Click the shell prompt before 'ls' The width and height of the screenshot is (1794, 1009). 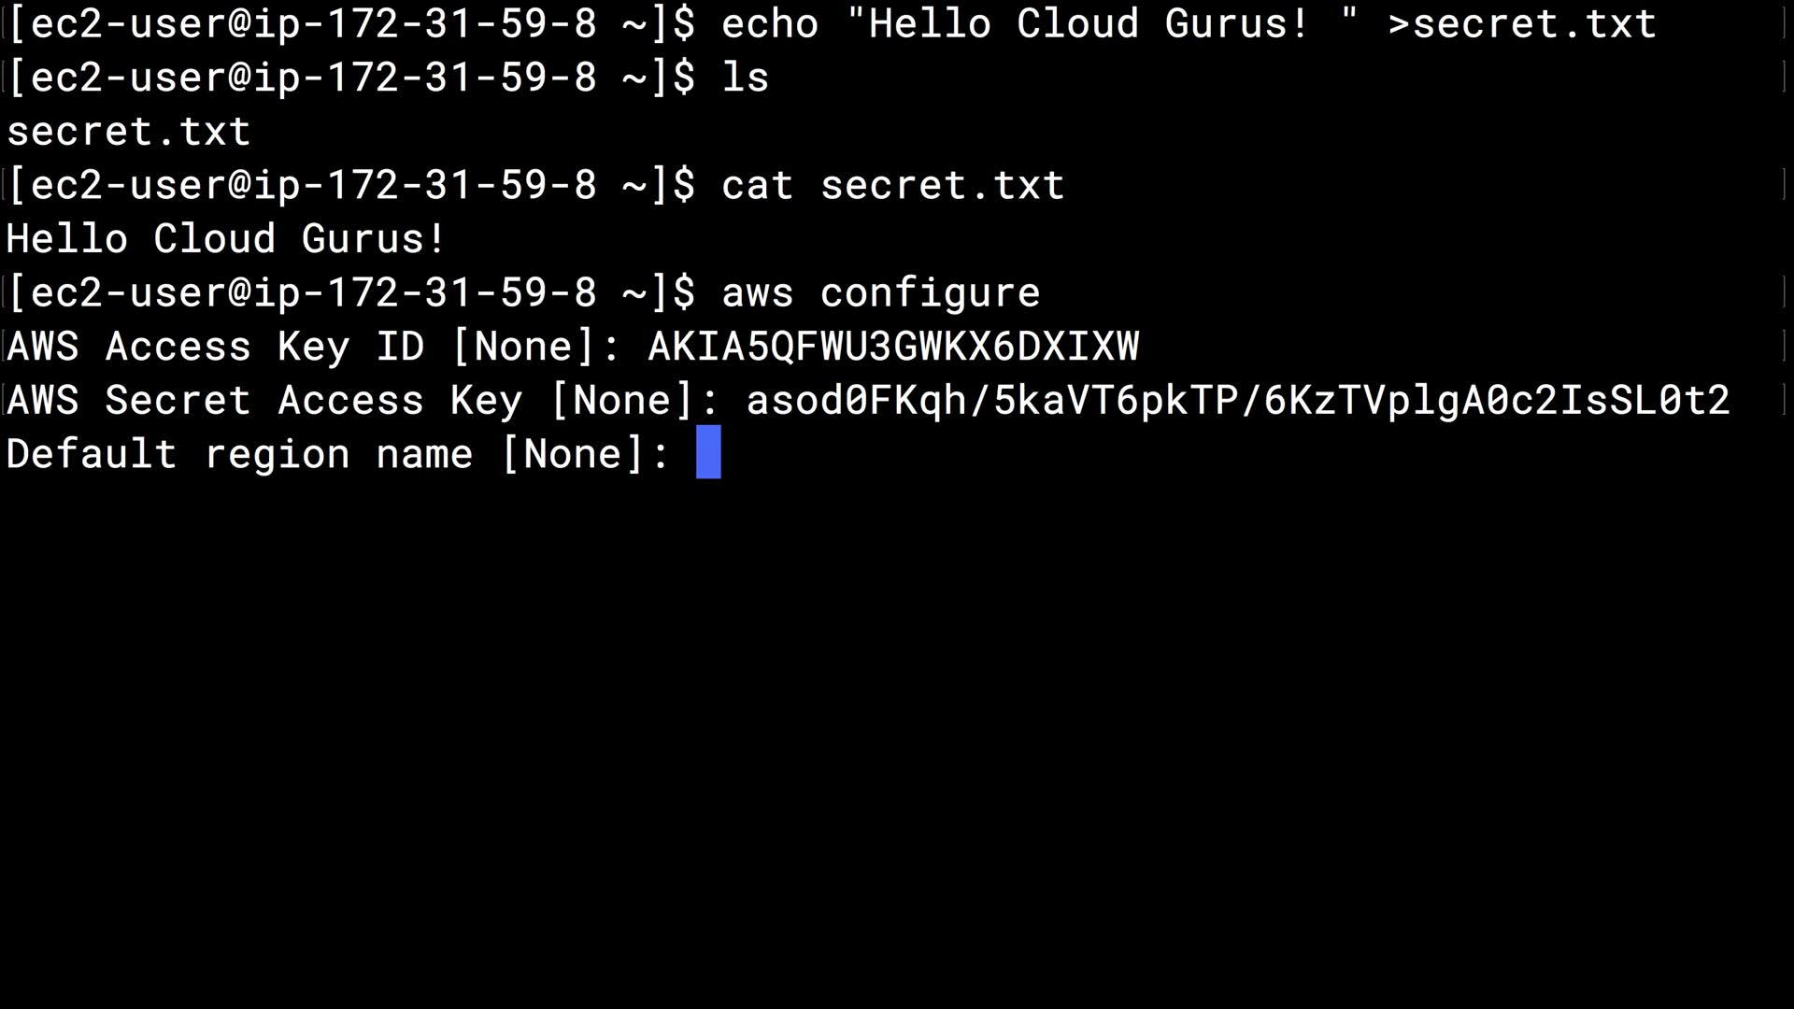click(x=350, y=78)
